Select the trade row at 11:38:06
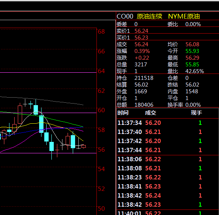 [x=168, y=159]
